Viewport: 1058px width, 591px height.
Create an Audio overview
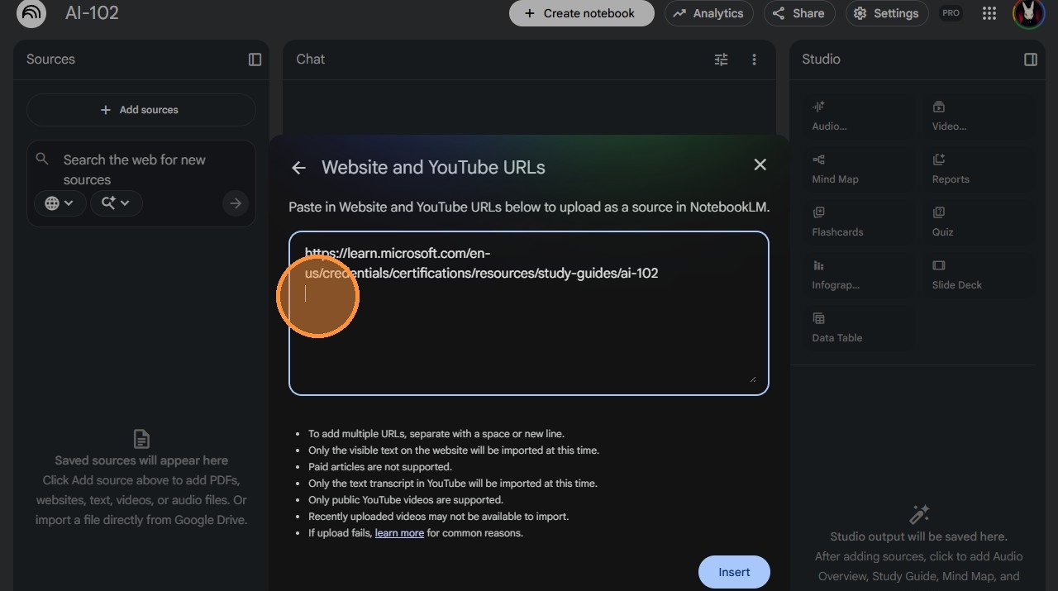tap(859, 117)
